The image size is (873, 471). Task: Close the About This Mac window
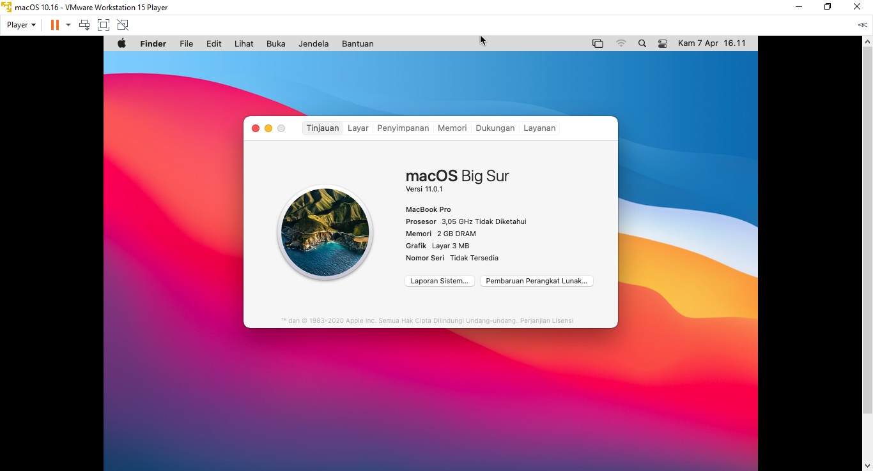pos(256,128)
